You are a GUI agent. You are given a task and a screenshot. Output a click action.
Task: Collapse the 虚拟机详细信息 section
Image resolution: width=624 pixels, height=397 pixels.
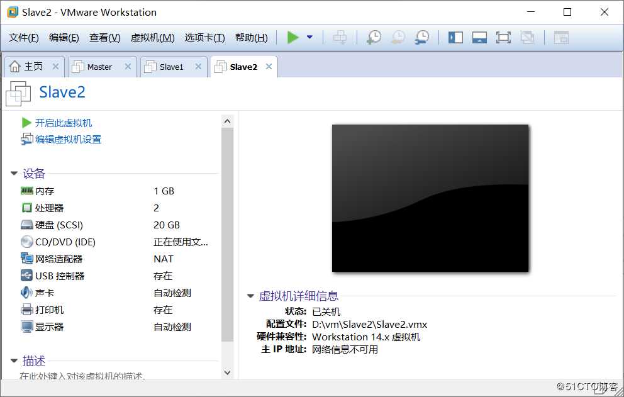[250, 296]
